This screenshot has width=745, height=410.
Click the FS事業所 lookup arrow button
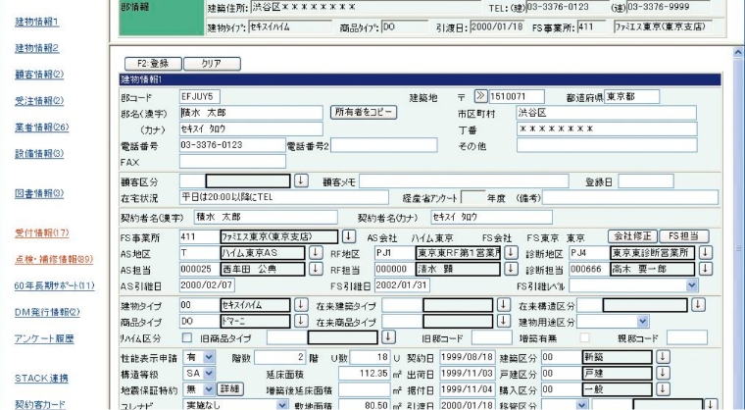[348, 237]
